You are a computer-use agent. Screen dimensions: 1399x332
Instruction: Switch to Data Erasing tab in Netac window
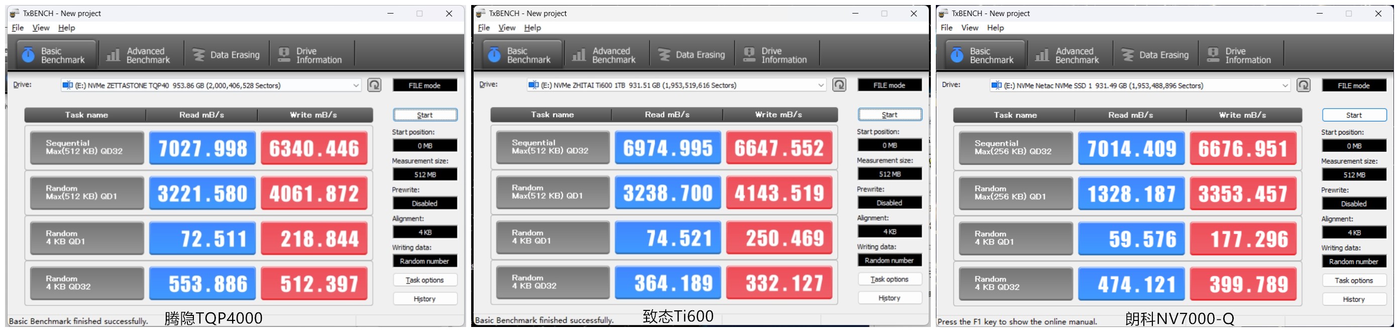(1155, 55)
